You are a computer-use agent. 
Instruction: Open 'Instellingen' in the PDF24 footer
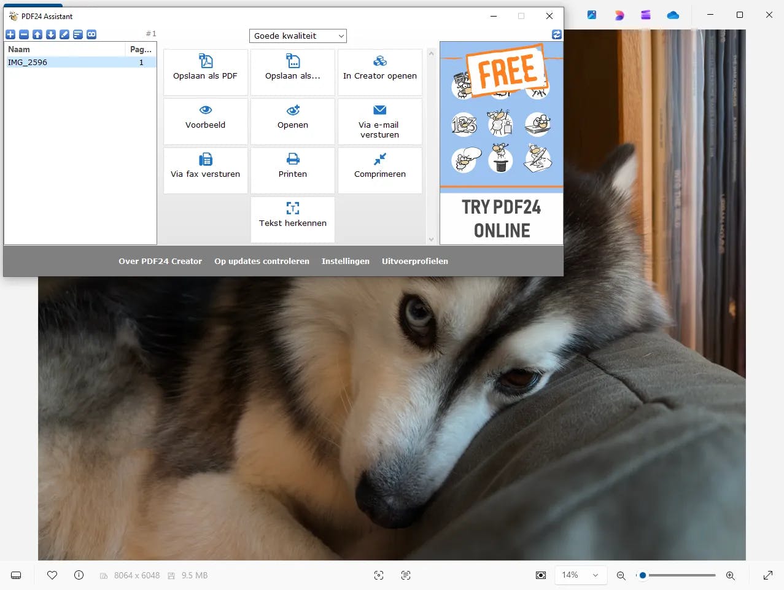[x=346, y=261]
